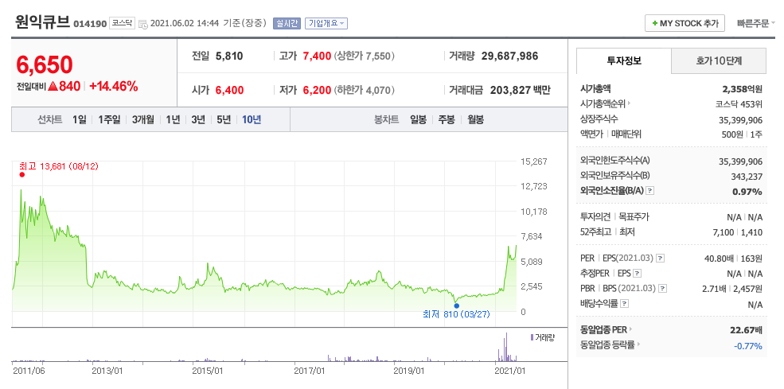Select the 1년 line chart period
Screen dimensions: 784x389
point(173,120)
